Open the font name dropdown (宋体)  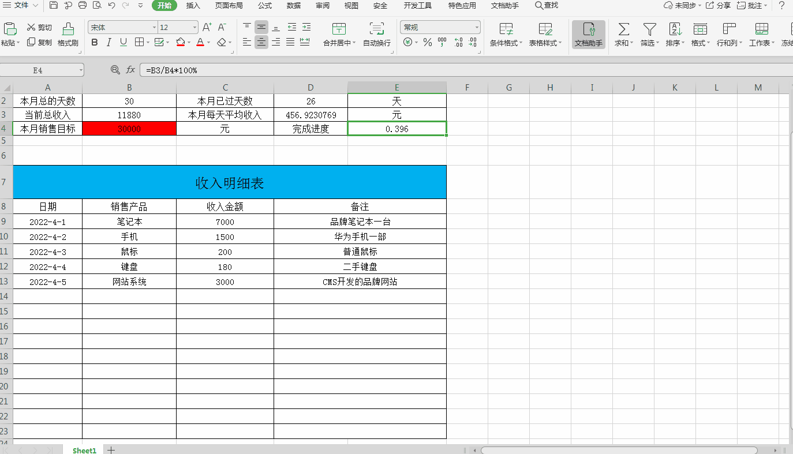(155, 28)
